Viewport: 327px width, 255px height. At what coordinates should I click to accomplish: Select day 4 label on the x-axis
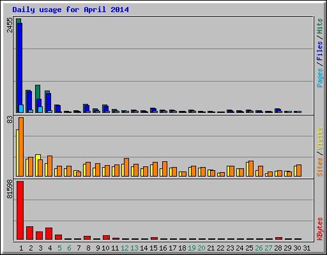pyautogui.click(x=50, y=248)
